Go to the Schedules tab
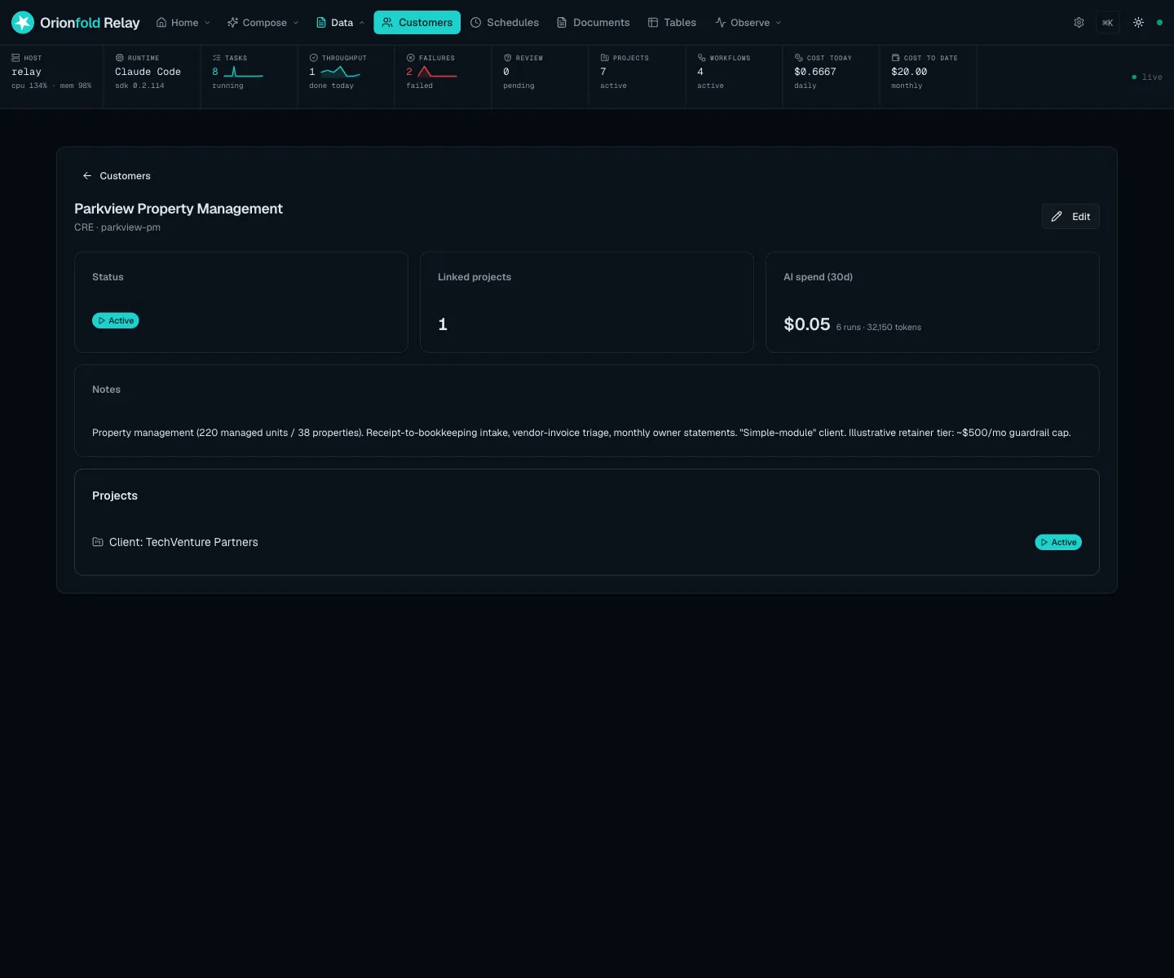Viewport: 1174px width, 978px height. (x=505, y=23)
